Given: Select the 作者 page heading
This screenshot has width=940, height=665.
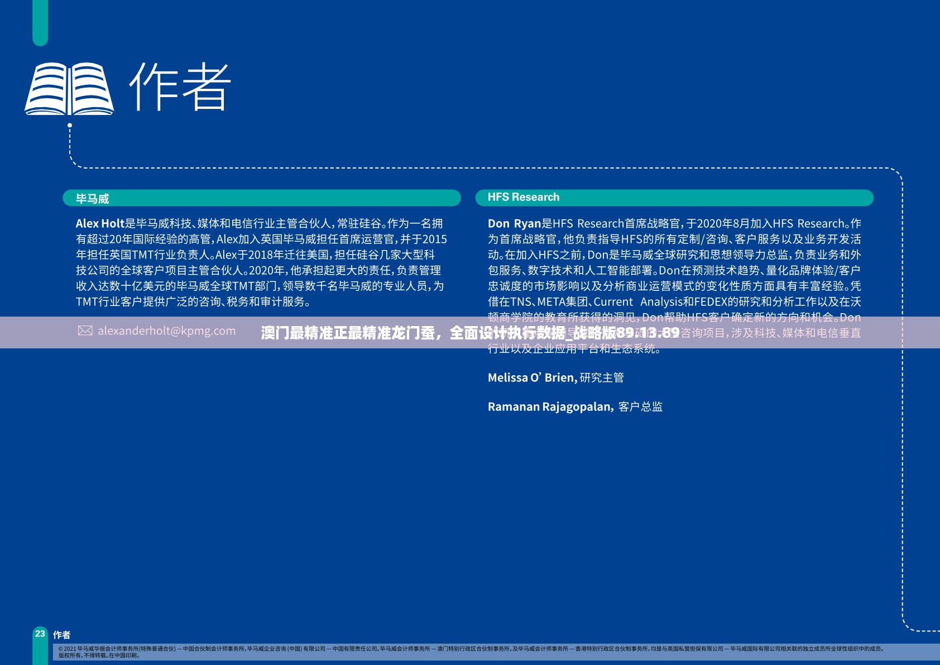Looking at the screenshot, I should tap(180, 87).
